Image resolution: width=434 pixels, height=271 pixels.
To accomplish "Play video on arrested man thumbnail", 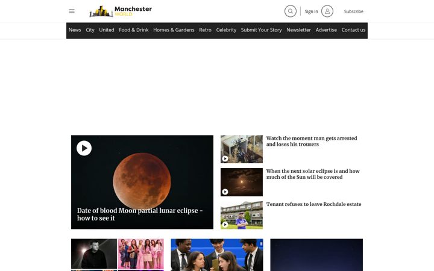I will 225,159.
